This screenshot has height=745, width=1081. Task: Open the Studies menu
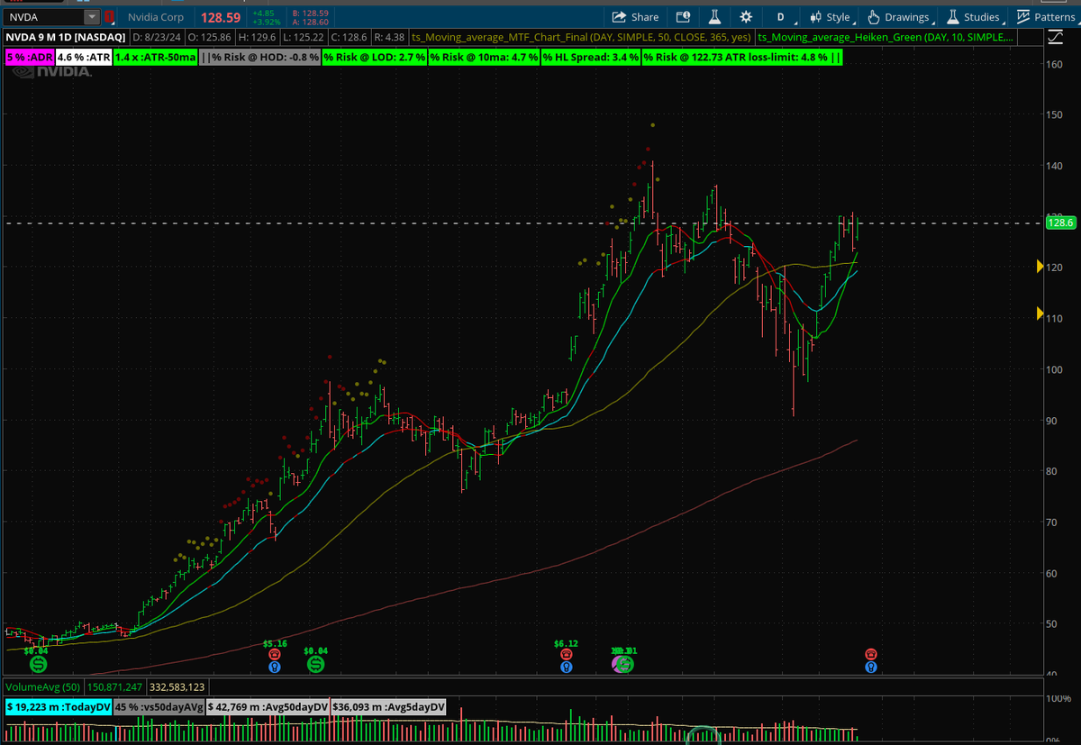[974, 17]
